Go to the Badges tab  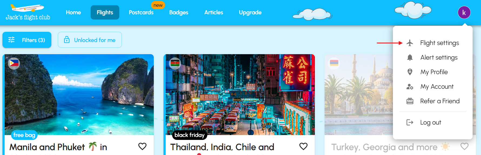[x=179, y=12]
